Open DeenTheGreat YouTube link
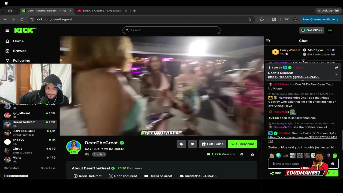Viewport: 343px width, 193px height. [158, 176]
